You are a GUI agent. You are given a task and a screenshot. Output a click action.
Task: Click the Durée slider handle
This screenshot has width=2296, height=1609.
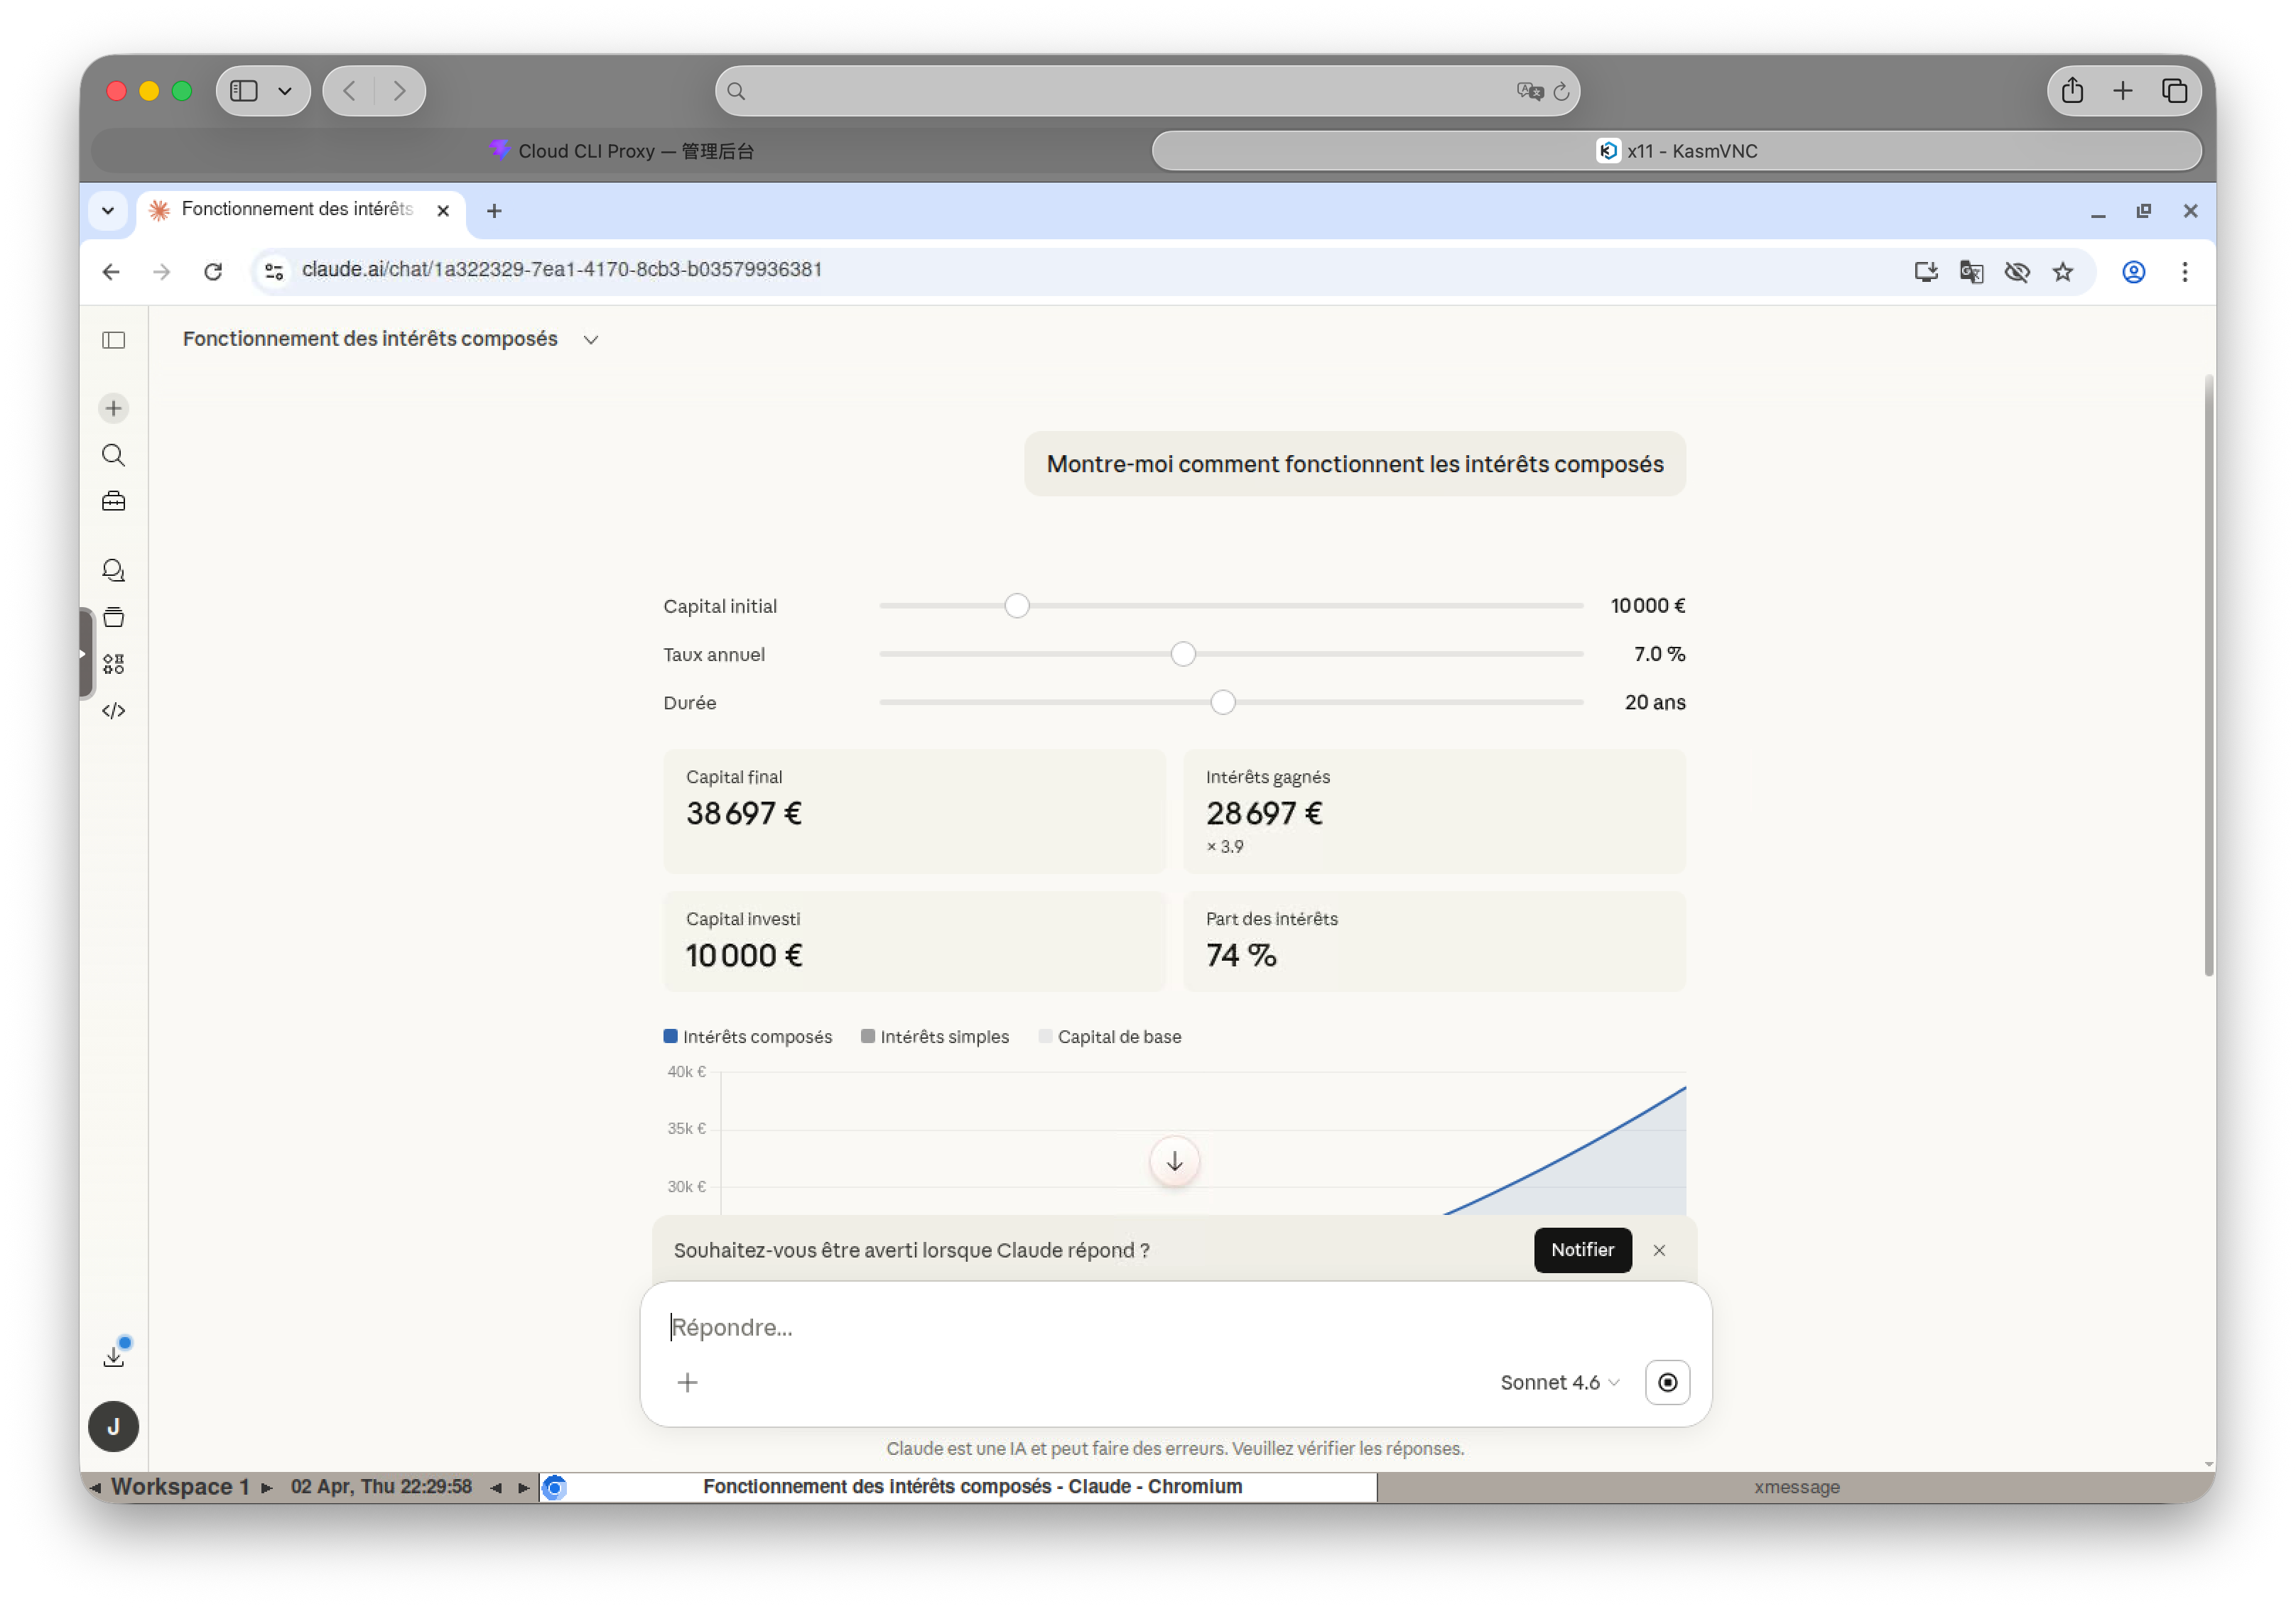(1222, 702)
